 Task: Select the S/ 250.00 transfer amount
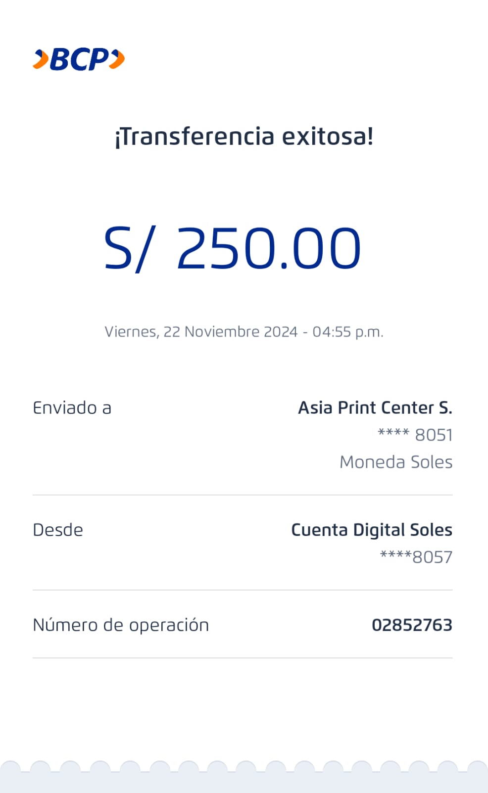[233, 248]
